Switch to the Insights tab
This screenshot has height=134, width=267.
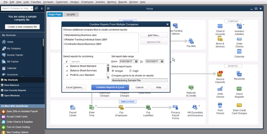pyautogui.click(x=71, y=14)
